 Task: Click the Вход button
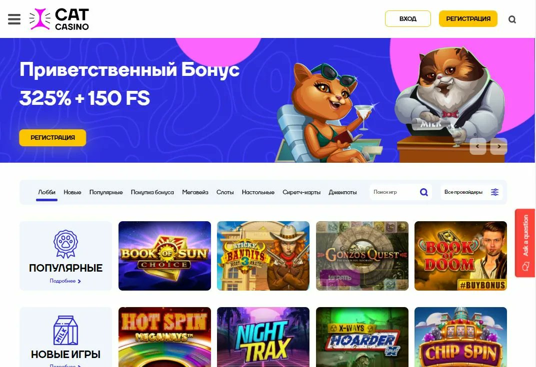408,19
